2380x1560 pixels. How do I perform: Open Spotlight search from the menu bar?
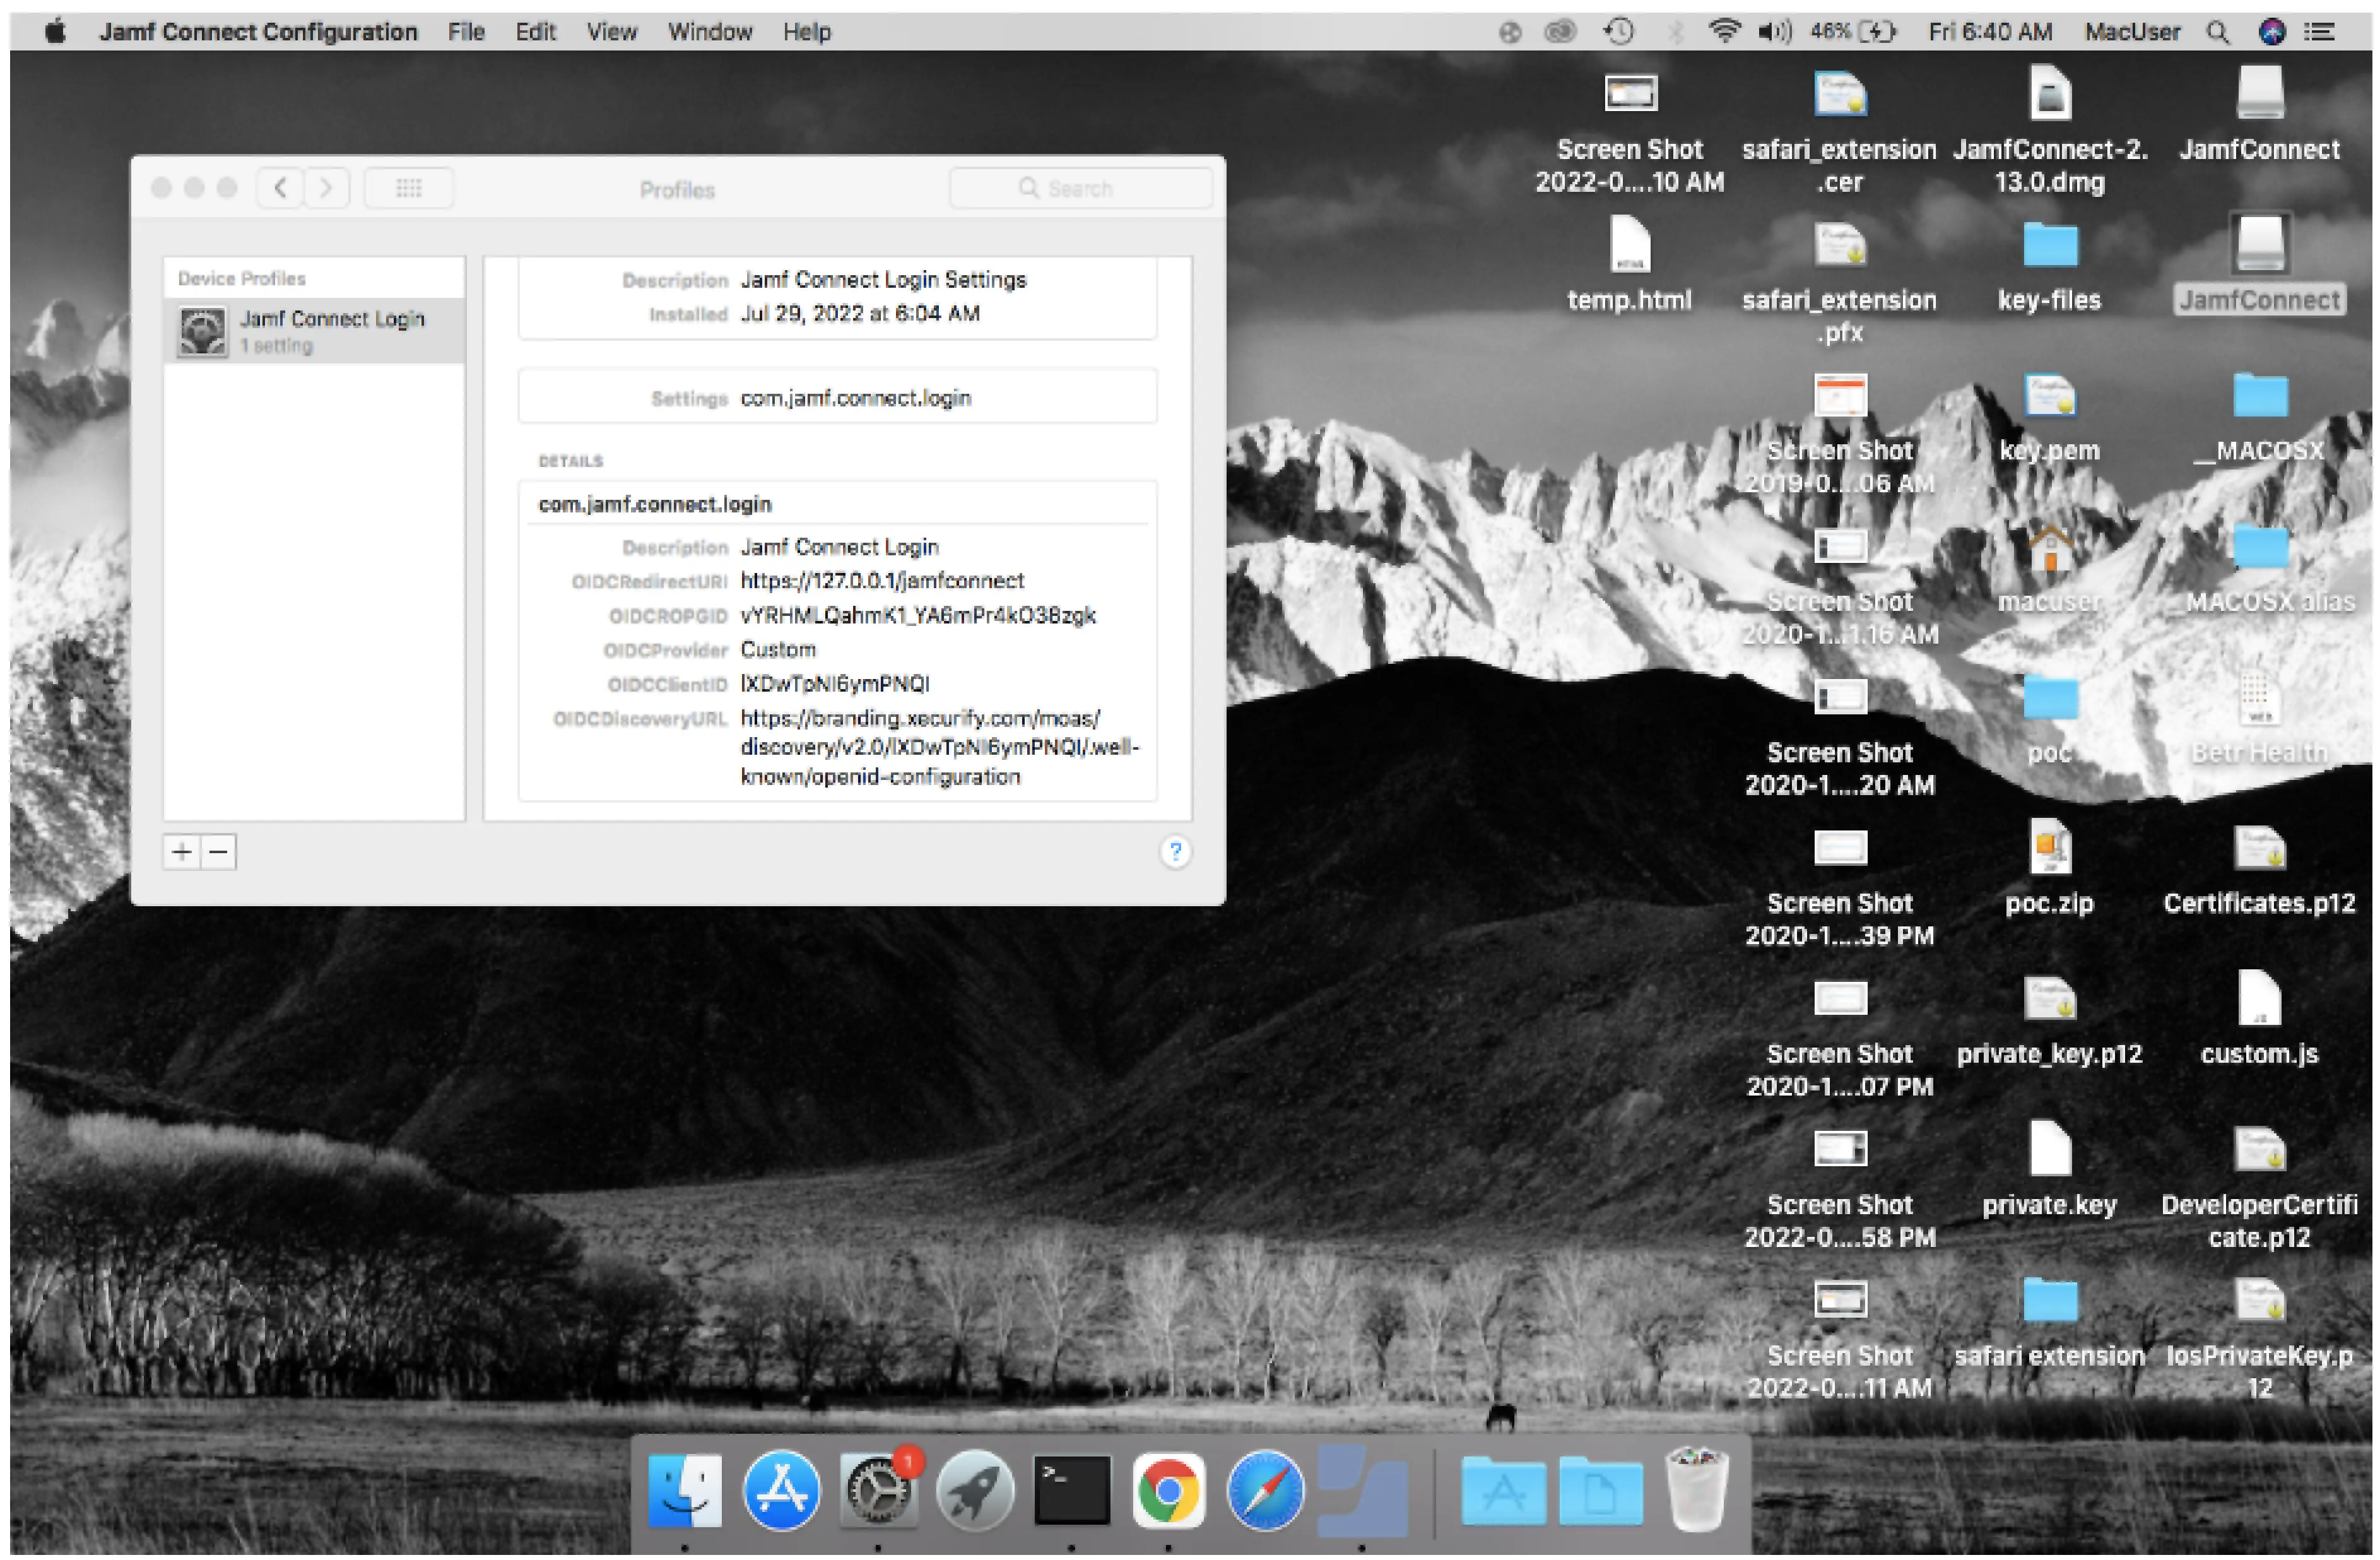tap(2218, 31)
